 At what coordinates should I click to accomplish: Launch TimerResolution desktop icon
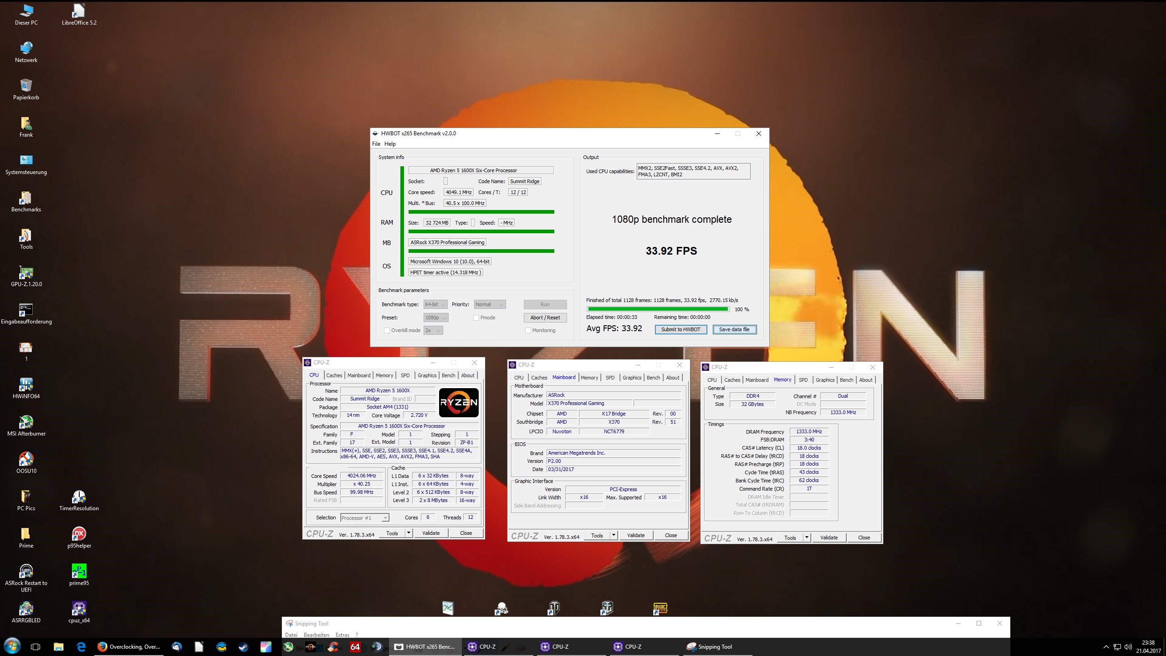[79, 500]
